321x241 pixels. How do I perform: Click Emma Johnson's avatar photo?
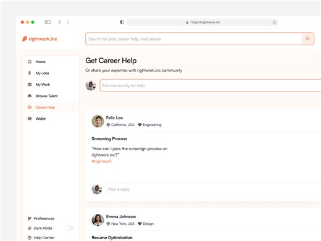click(x=98, y=220)
